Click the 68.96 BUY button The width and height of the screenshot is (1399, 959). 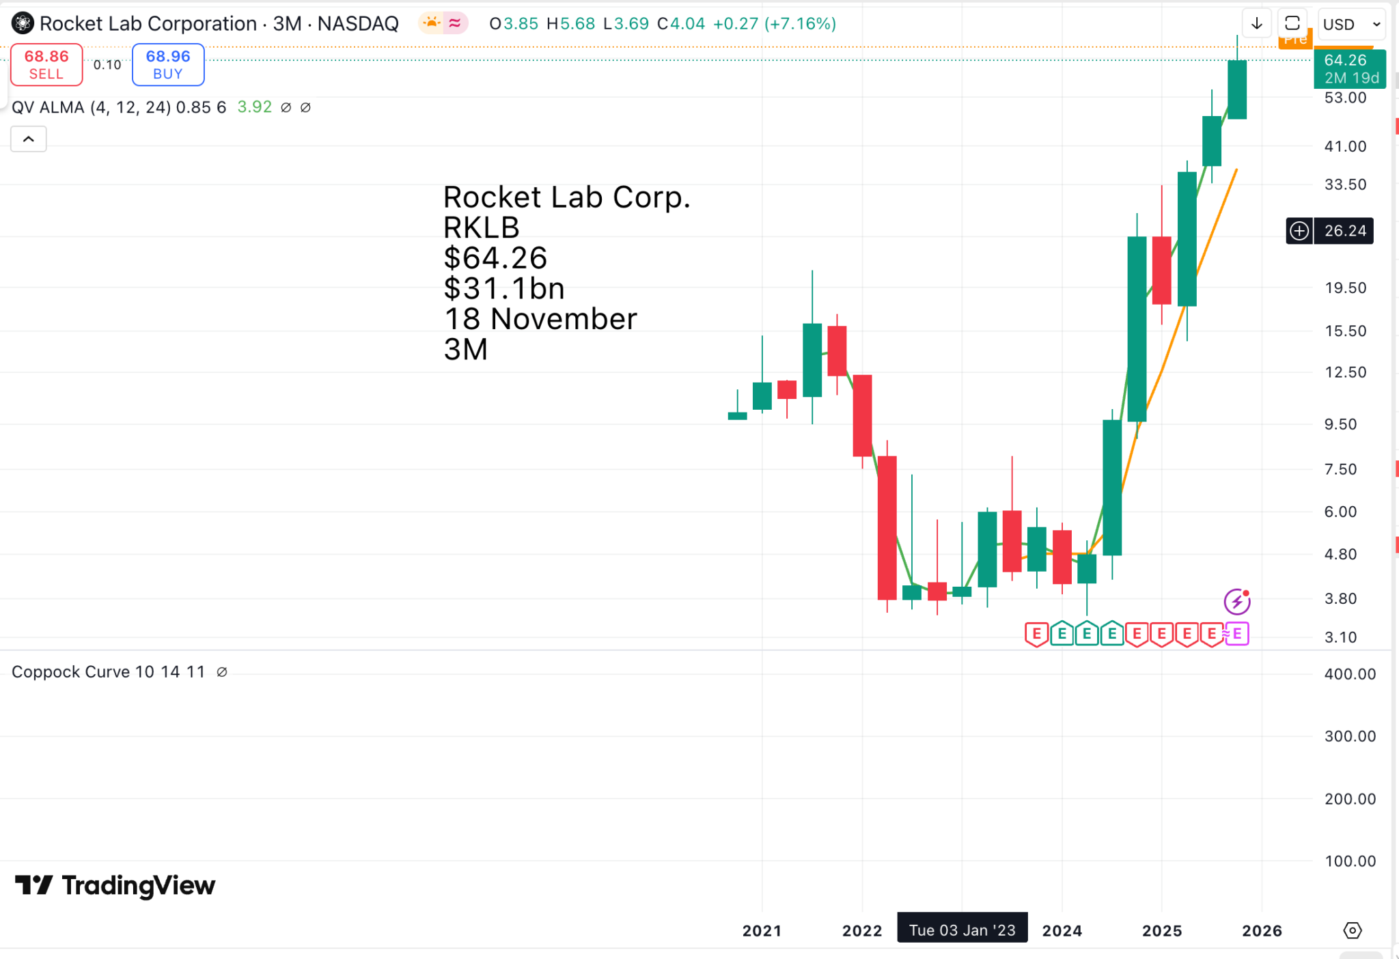(168, 65)
